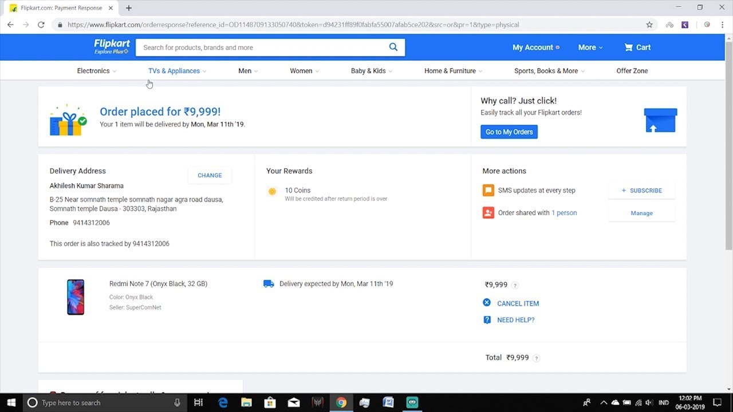Click CANCEL ITEM link
The image size is (733, 412).
coord(518,303)
